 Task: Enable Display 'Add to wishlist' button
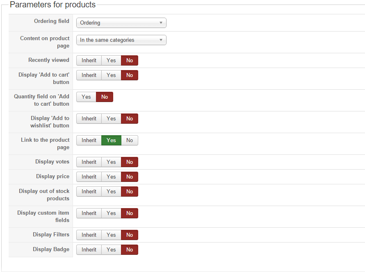111,119
